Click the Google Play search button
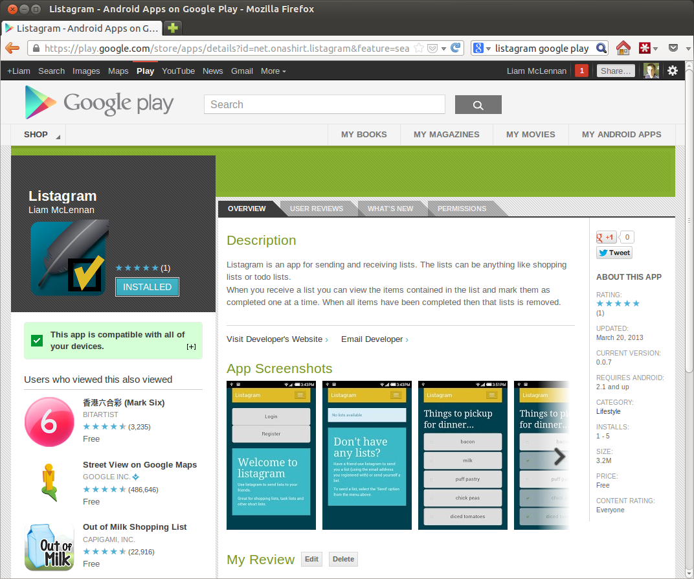 click(x=478, y=104)
